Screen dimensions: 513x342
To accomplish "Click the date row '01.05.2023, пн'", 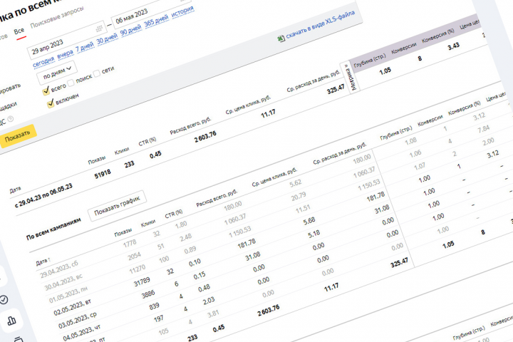I will coord(68,296).
